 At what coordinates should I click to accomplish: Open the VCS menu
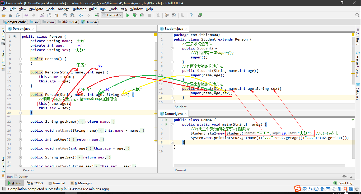point(124,9)
